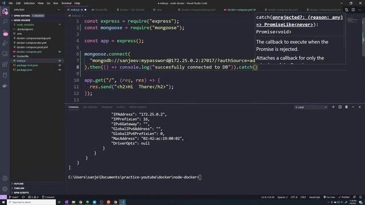Open the File menu
The height and width of the screenshot is (205, 365).
point(11,3)
